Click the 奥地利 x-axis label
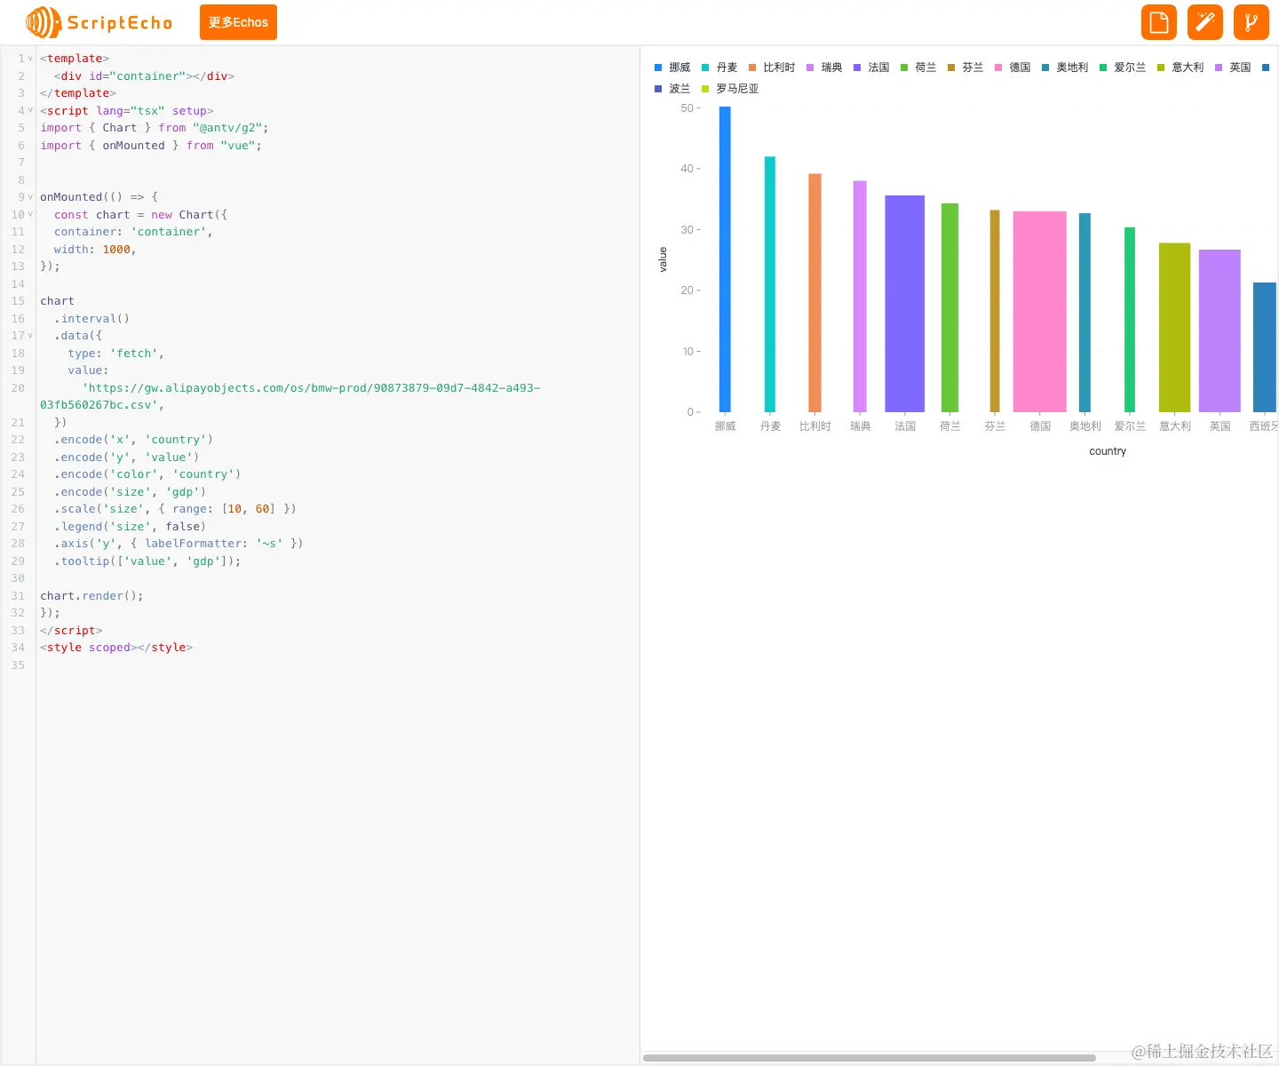1279x1066 pixels. [1085, 426]
